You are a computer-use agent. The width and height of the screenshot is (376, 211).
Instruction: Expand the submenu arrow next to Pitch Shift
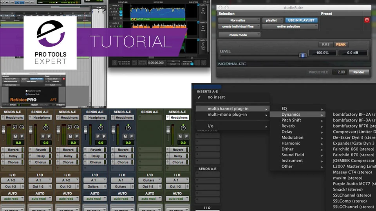[322, 121]
